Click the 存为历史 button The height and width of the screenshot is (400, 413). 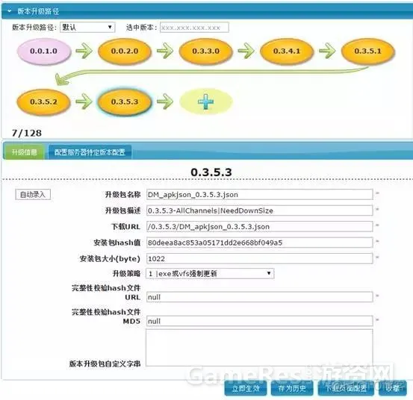[292, 388]
